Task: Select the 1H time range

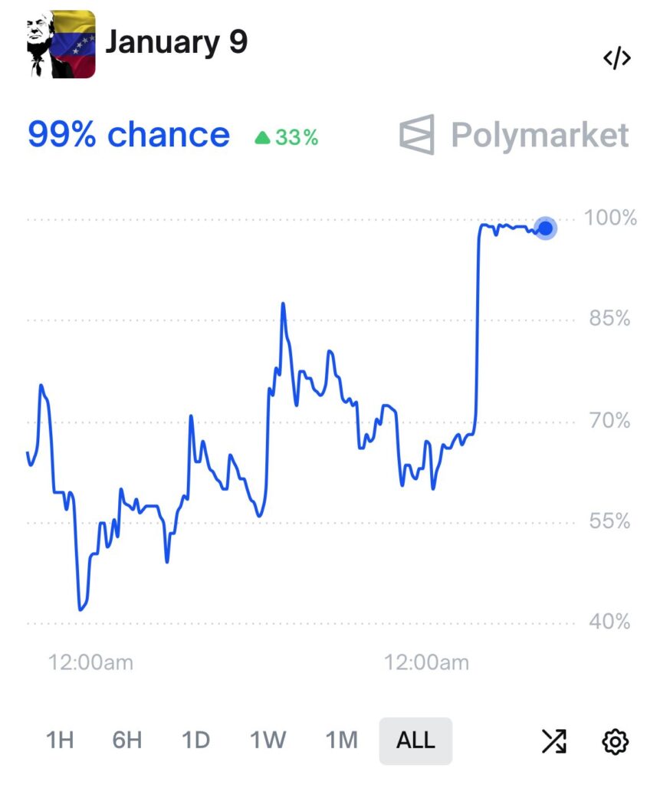Action: click(60, 741)
